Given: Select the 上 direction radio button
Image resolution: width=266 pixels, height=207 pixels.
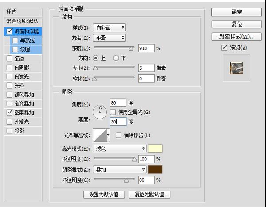Looking at the screenshot, I should (x=96, y=58).
